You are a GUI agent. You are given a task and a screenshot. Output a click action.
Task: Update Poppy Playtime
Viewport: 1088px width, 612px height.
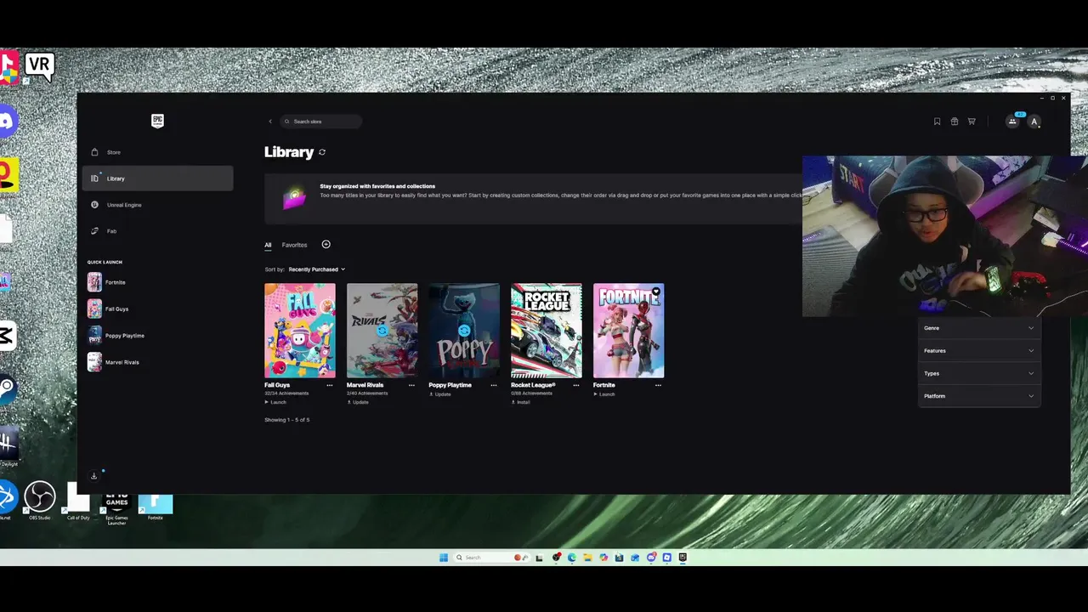tap(440, 394)
